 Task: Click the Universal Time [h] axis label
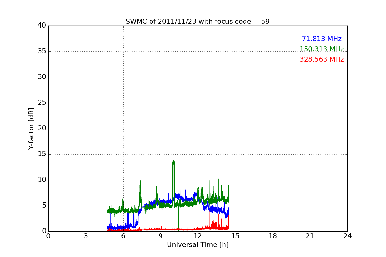pyautogui.click(x=198, y=245)
